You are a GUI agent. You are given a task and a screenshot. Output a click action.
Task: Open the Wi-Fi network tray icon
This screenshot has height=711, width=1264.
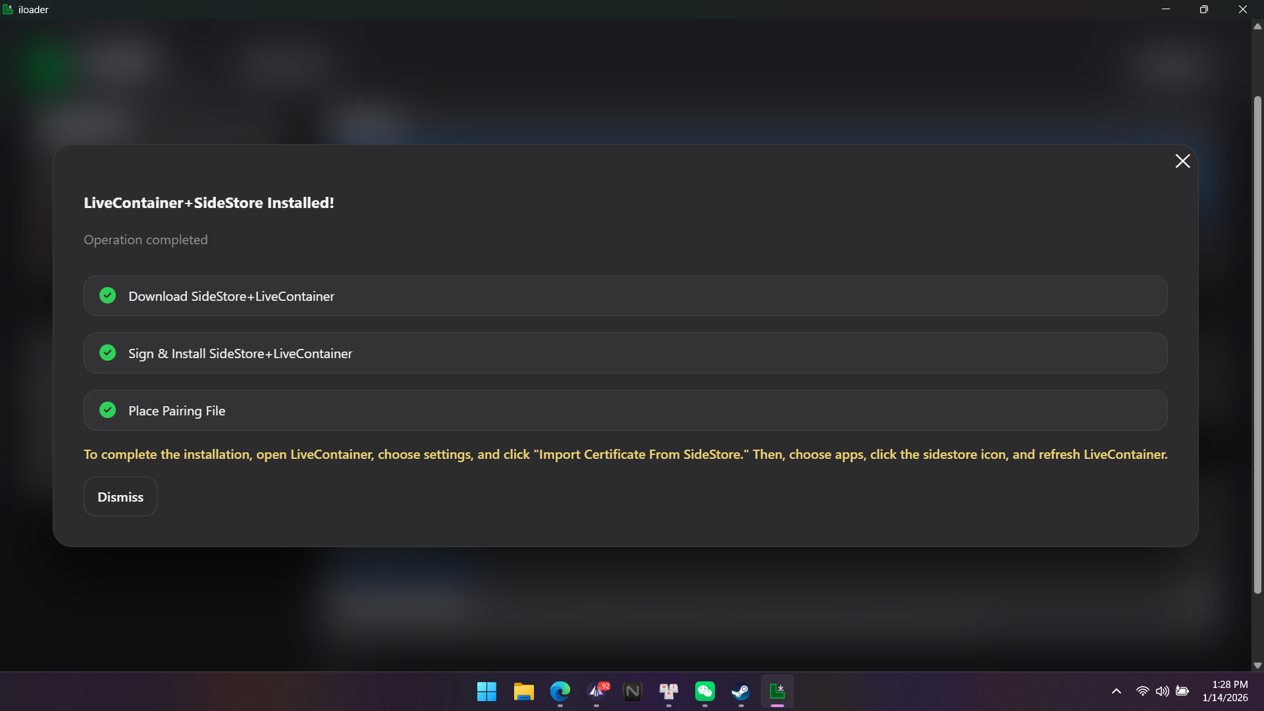pyautogui.click(x=1143, y=691)
